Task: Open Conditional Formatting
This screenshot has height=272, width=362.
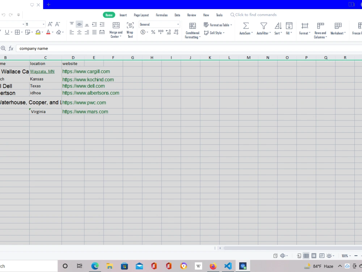Action: click(192, 29)
